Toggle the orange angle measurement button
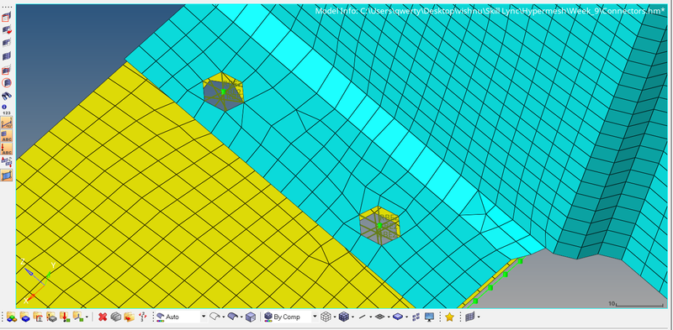 [7, 123]
